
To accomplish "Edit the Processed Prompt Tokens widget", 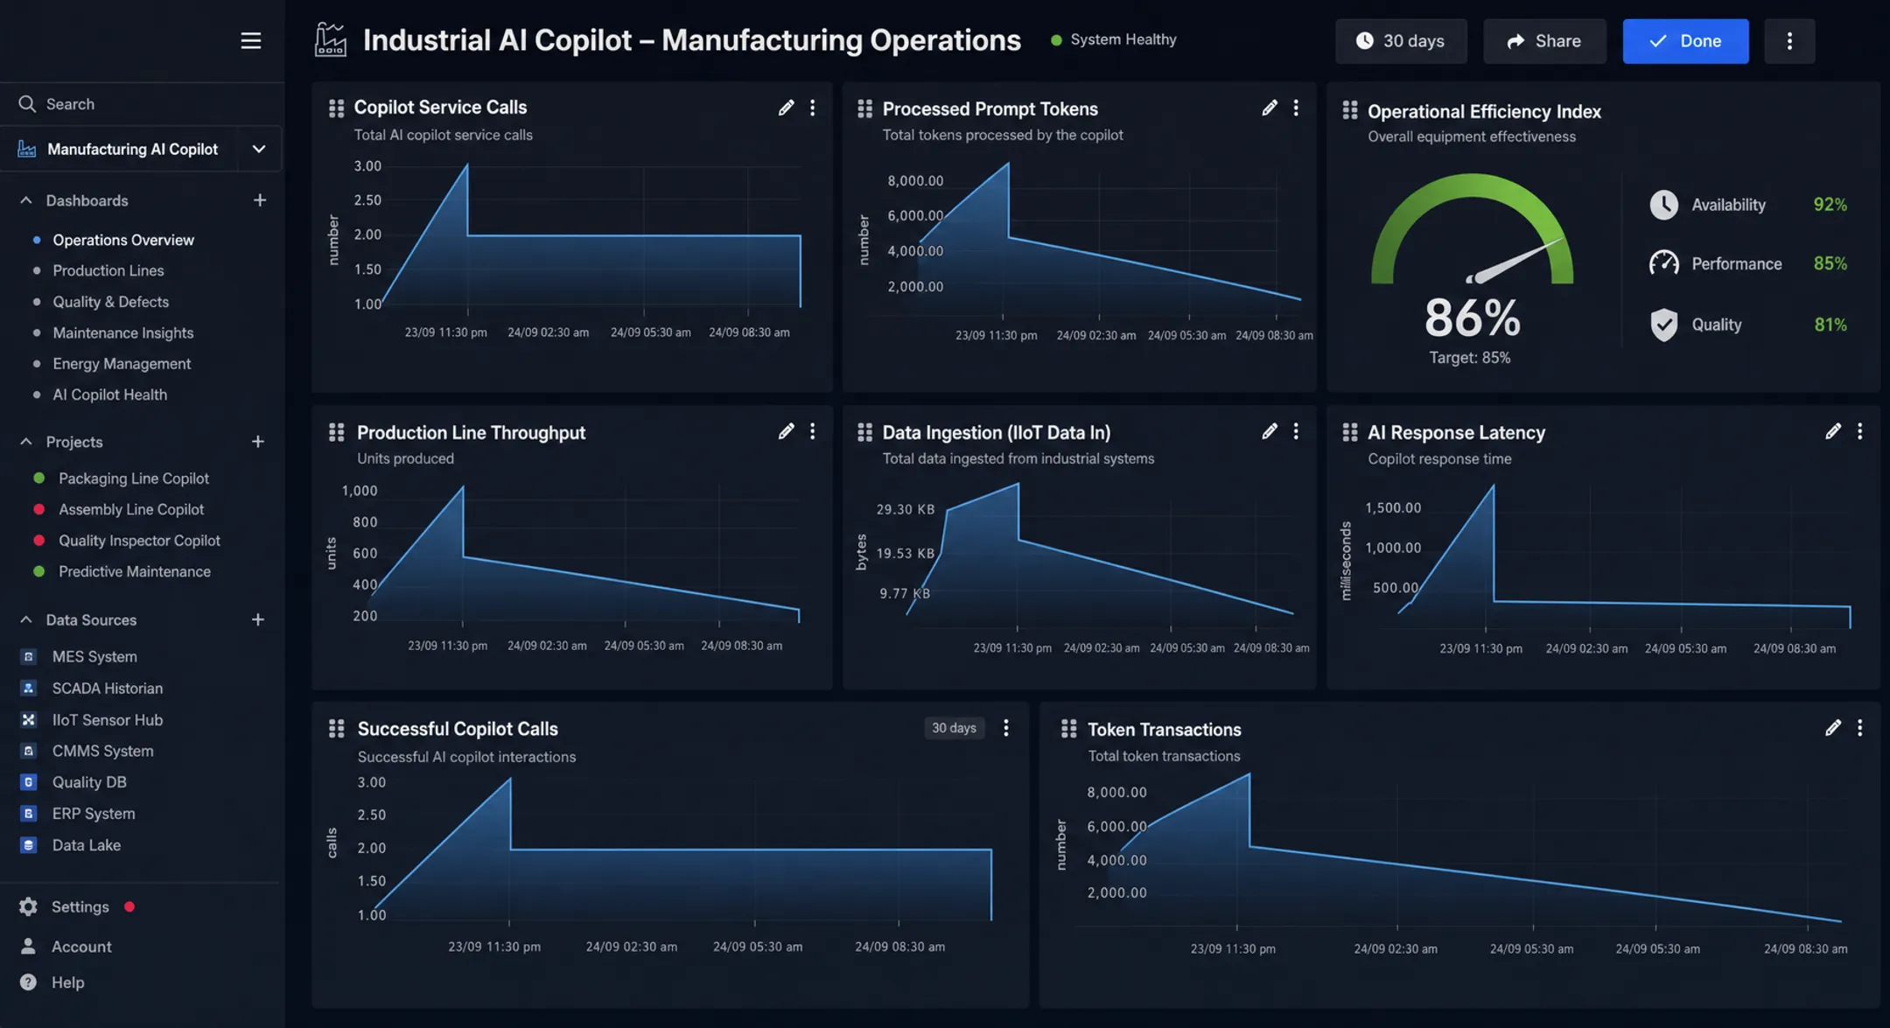I will [1270, 108].
